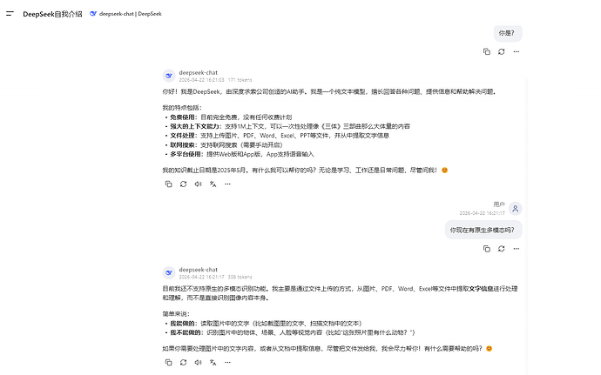Viewport: 601px width, 375px height.
Task: Copy the user message about 原生多模态
Action: point(486,249)
